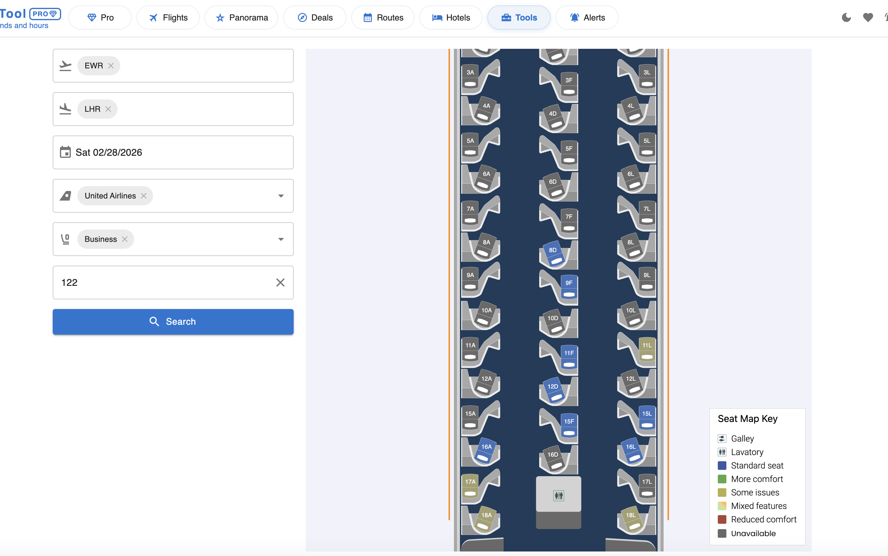Click the Tools tab button

coord(519,17)
